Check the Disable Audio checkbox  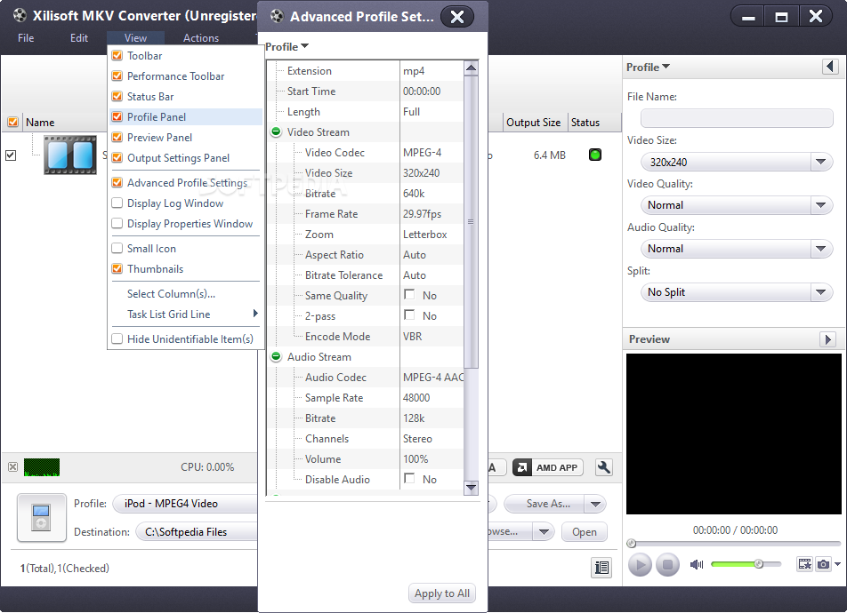coord(409,479)
